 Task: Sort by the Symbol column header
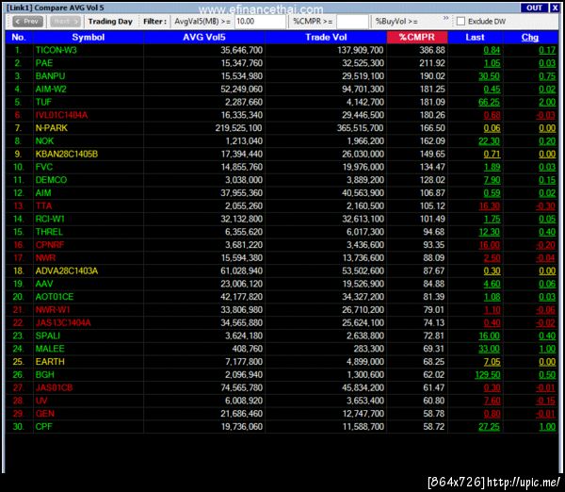pos(89,37)
